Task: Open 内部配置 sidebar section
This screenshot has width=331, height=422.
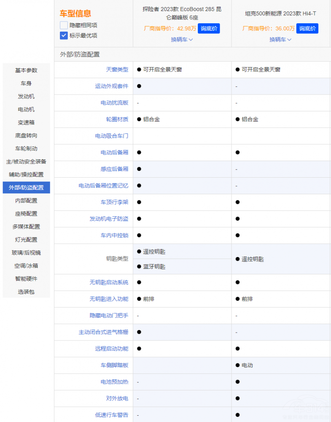Action: pos(26,200)
